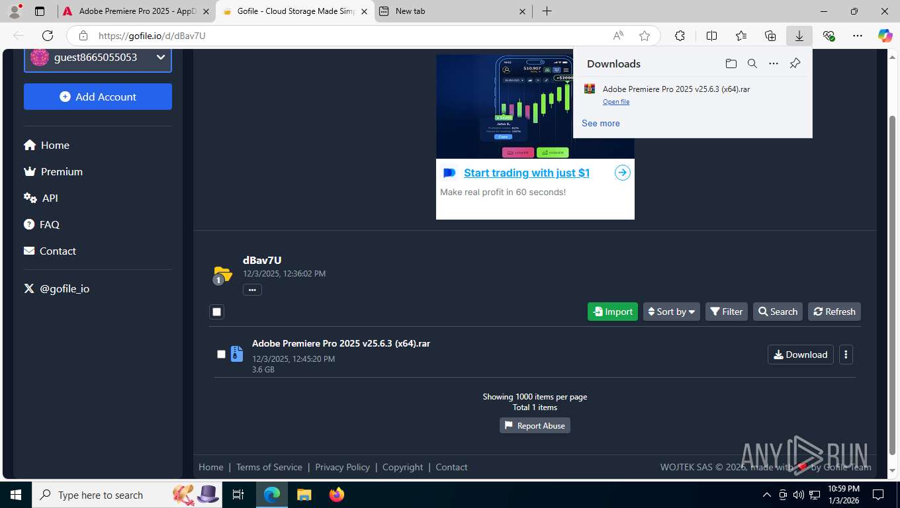Click the trading app ad image

point(504,106)
